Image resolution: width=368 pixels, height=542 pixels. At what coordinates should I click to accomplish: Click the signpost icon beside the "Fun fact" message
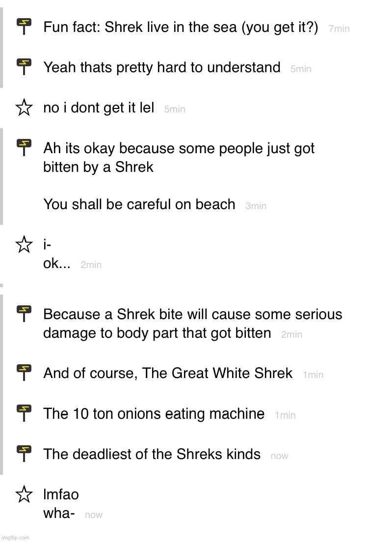[24, 27]
